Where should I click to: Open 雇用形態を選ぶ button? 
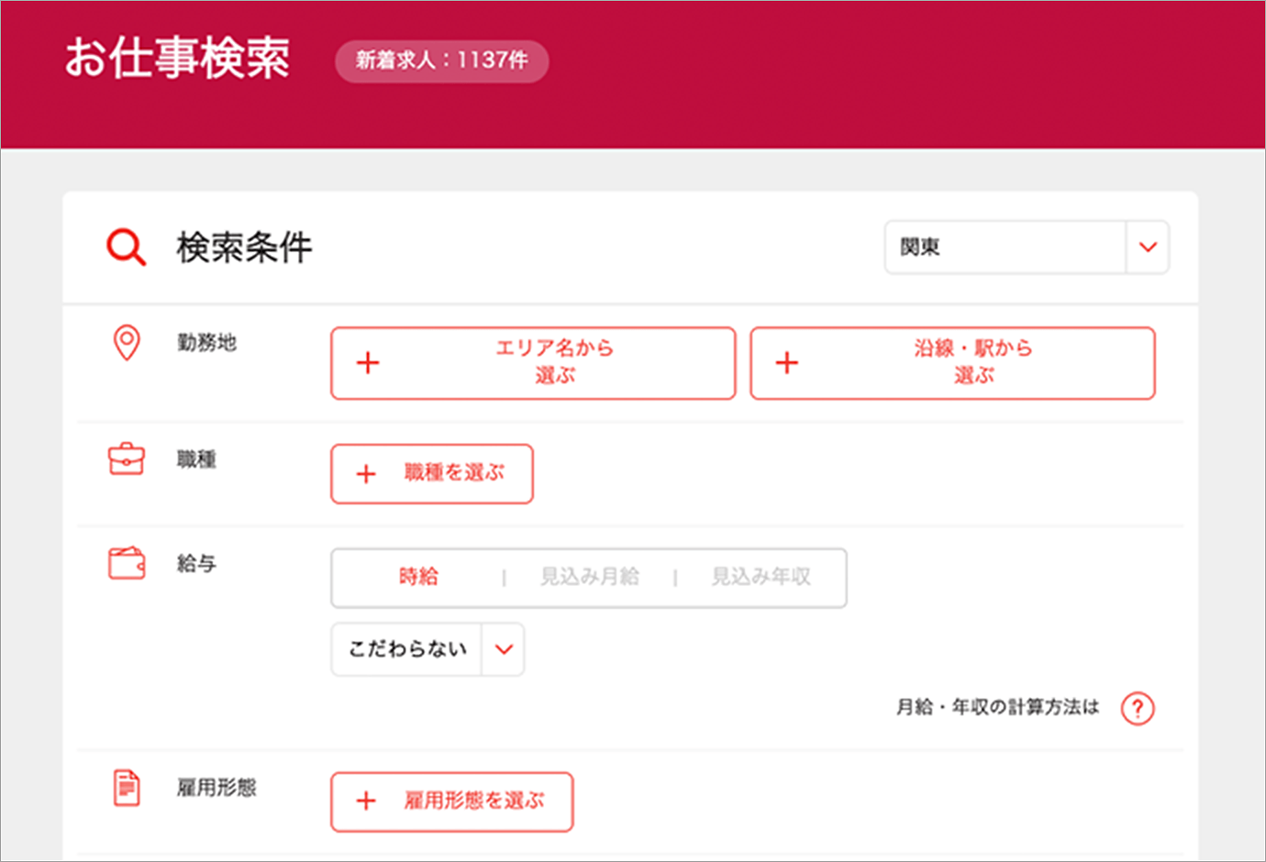pos(452,801)
